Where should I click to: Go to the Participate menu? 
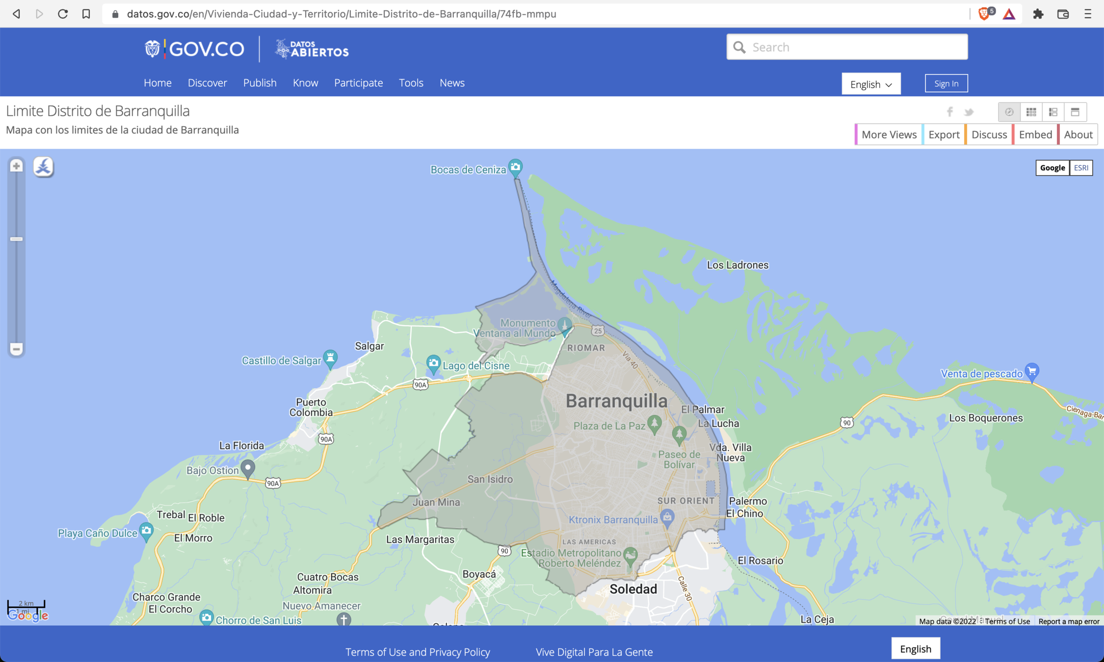pos(358,83)
